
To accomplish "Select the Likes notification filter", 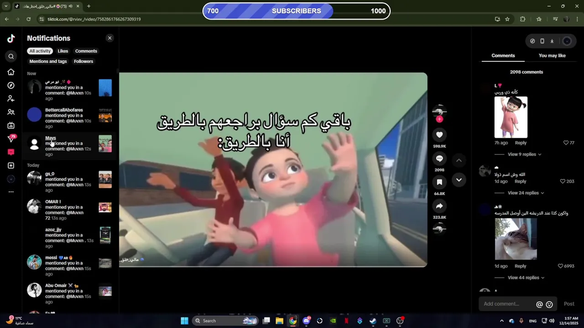I will click(63, 51).
